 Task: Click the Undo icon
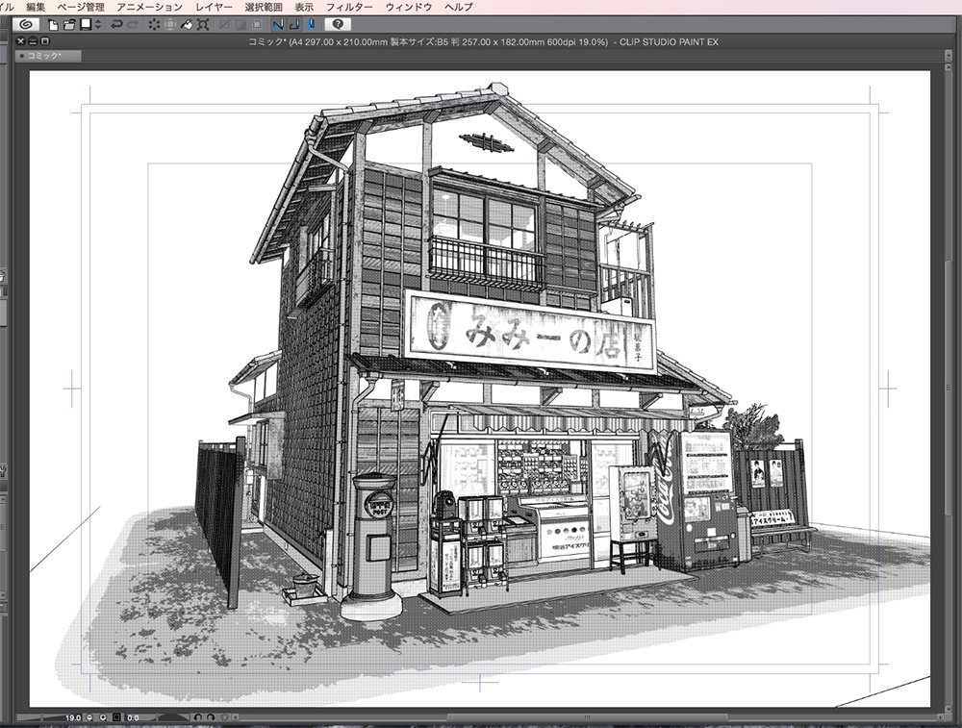(117, 26)
